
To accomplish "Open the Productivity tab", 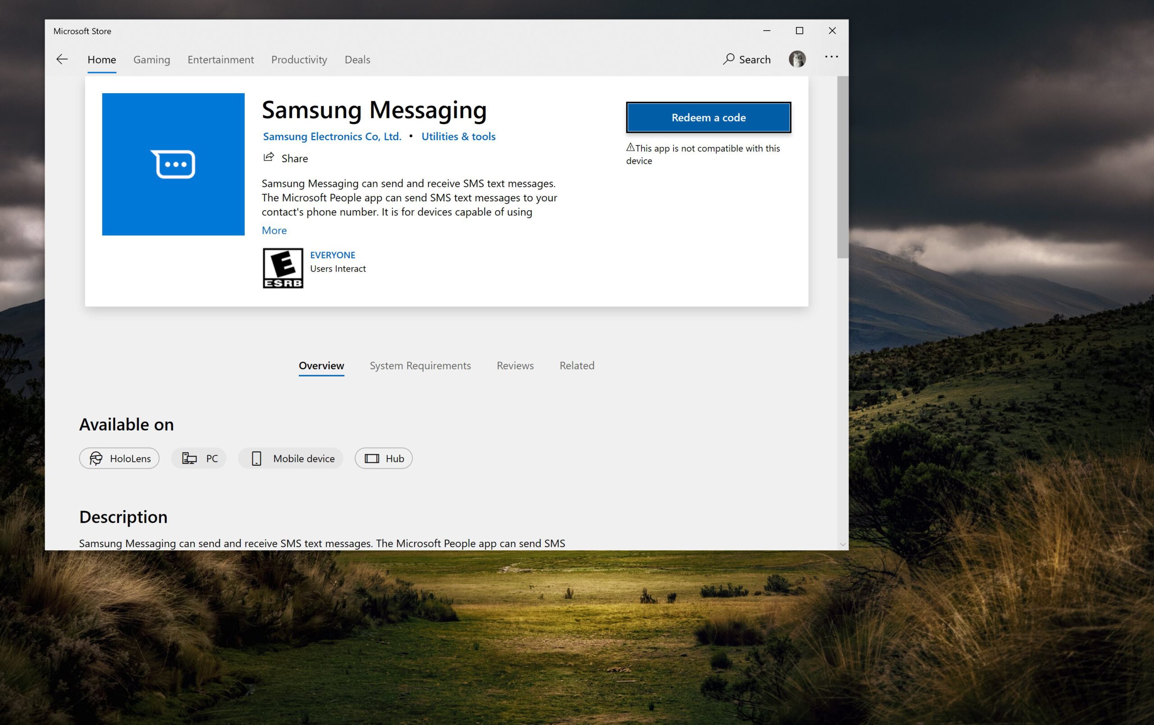I will [x=299, y=59].
